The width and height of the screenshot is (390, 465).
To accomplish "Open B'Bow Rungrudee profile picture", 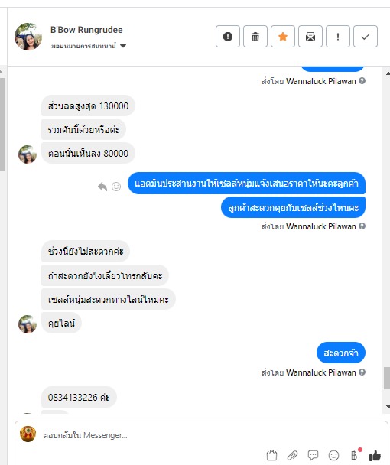I will click(28, 37).
